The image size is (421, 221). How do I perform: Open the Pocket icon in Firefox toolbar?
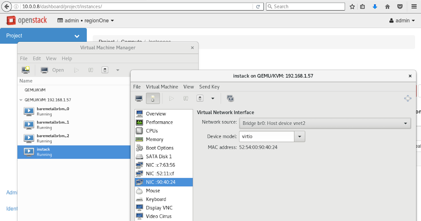(400, 7)
